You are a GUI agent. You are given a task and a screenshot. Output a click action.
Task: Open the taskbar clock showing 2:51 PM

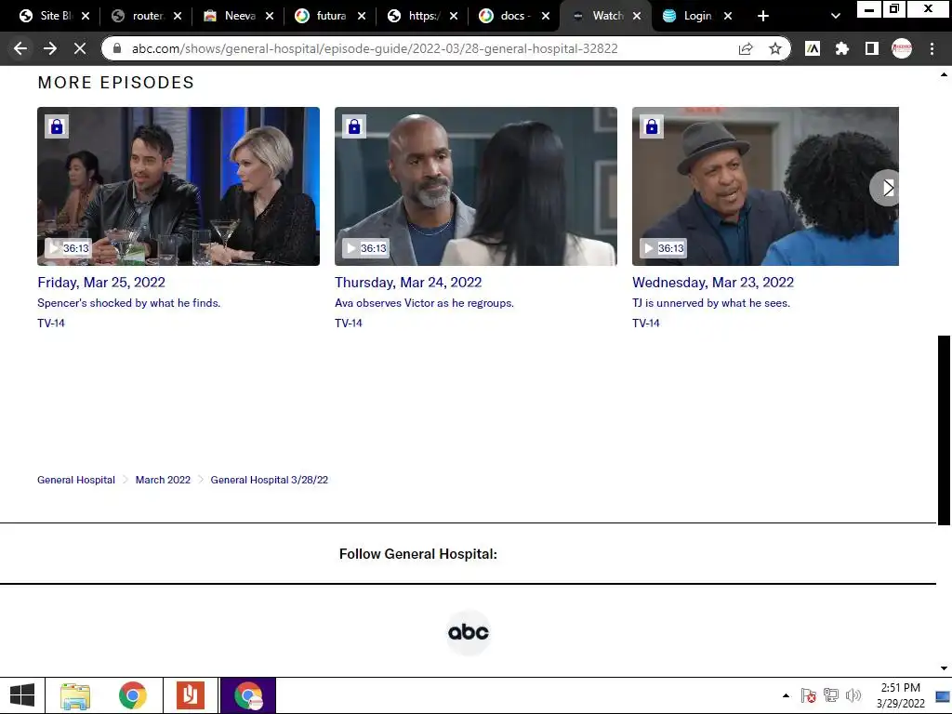pyautogui.click(x=900, y=695)
